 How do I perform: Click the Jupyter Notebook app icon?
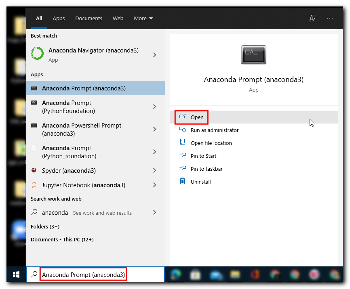[34, 185]
